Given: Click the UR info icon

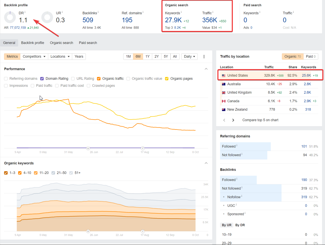Looking at the screenshot, I should click(62, 12).
